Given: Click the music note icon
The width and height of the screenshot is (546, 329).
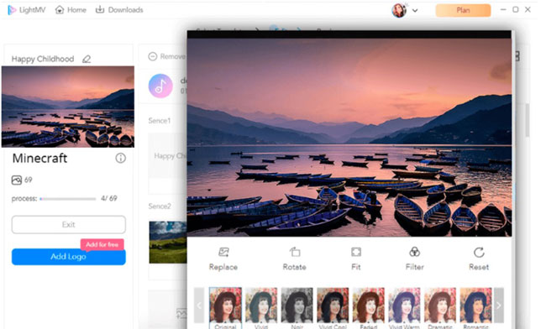Looking at the screenshot, I should click(160, 86).
